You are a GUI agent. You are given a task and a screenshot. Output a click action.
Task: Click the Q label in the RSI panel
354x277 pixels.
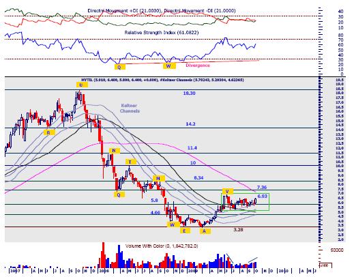pos(120,67)
